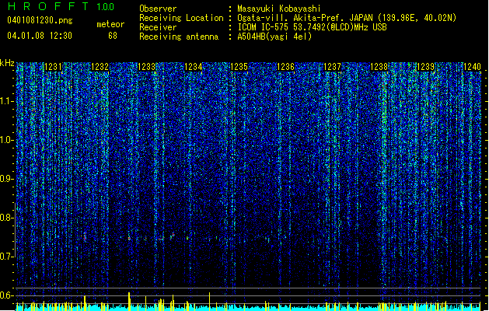Image resolution: width=489 pixels, height=311 pixels.
Task: Click the 0.6 kHz axis label
Action: point(7,295)
